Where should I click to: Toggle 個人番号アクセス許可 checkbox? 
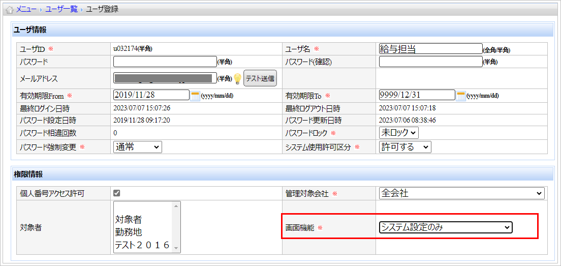tap(117, 193)
